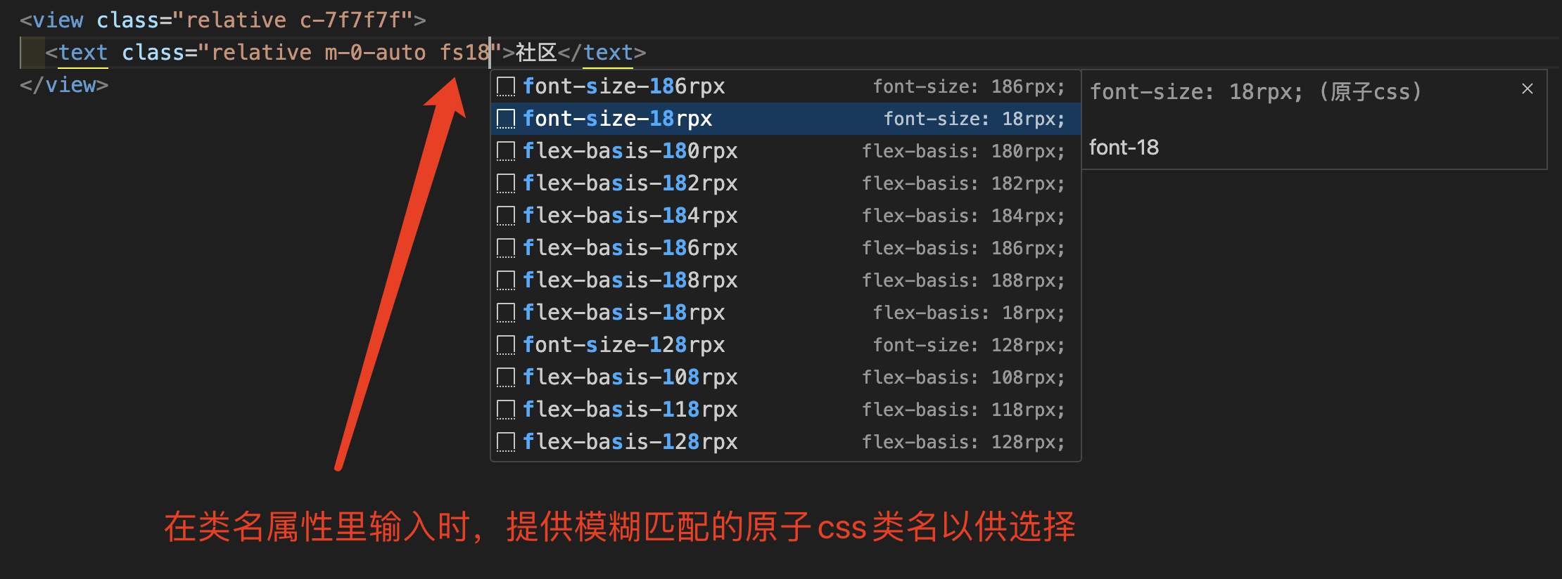Pick flex-basis-182rpx from the suggestions
Image resolution: width=1562 pixels, height=579 pixels.
630,183
